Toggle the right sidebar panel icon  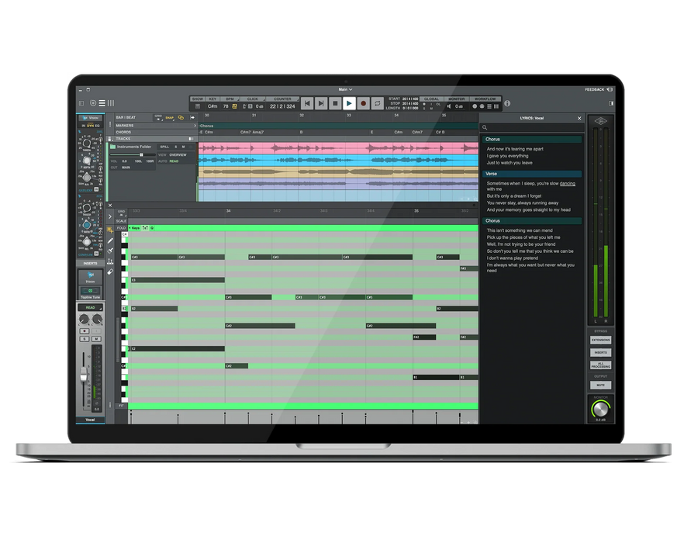tap(611, 103)
